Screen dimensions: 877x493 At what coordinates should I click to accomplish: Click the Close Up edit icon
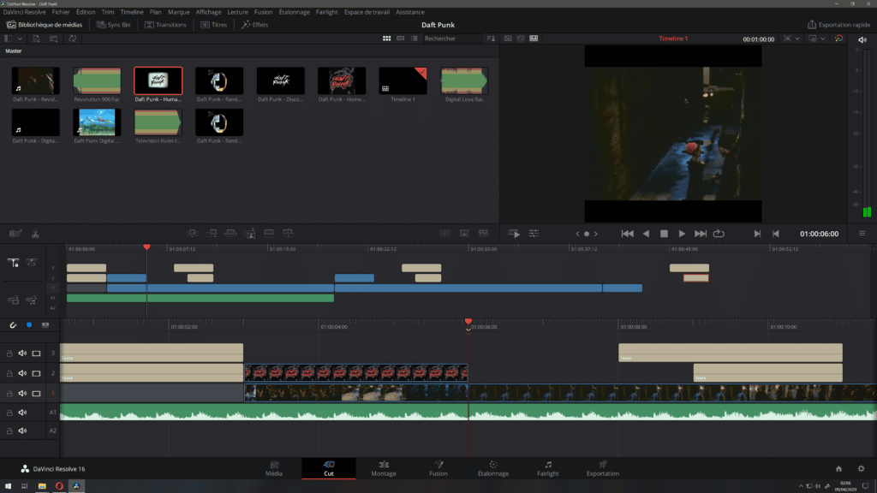tap(250, 233)
